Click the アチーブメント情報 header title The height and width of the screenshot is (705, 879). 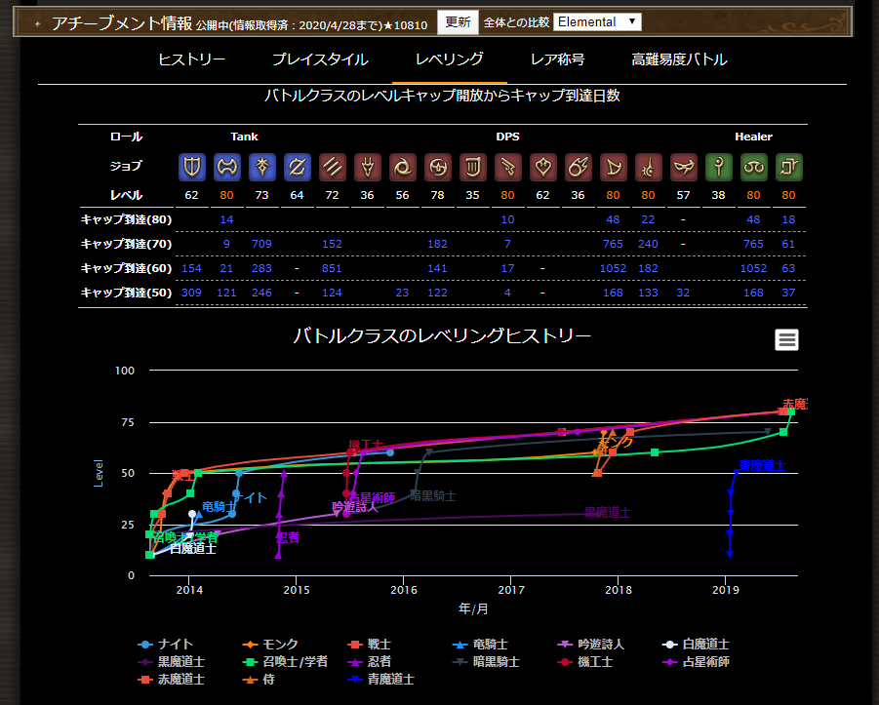click(122, 23)
